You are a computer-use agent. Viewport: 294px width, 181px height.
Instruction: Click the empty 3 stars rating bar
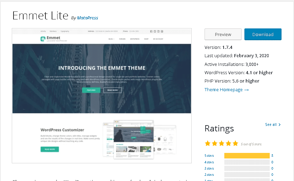247,169
